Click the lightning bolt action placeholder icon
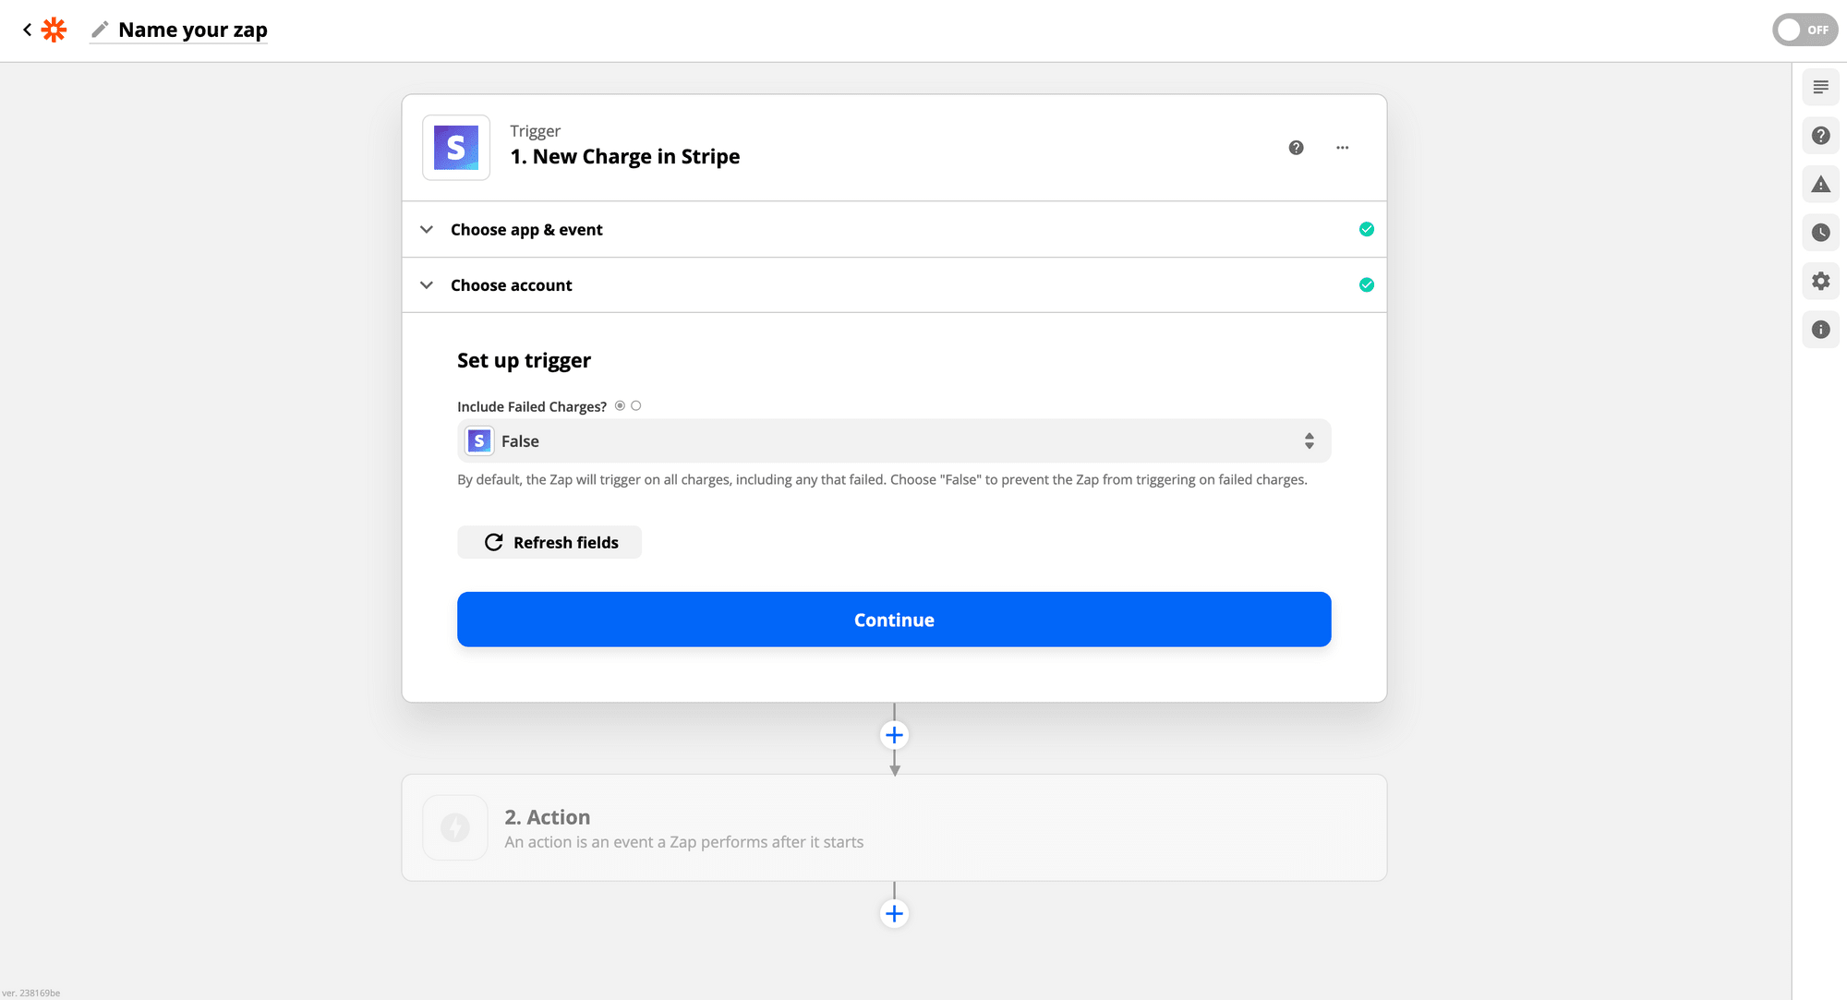This screenshot has height=1000, width=1847. (455, 827)
